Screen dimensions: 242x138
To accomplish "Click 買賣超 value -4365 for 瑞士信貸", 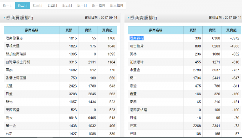I will click(x=235, y=46).
